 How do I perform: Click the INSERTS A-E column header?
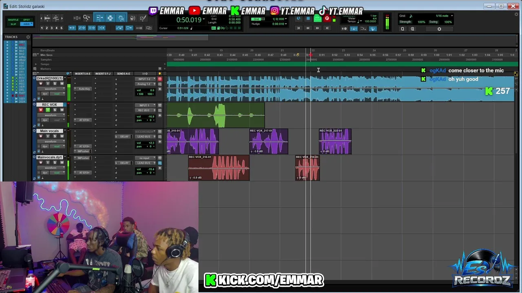[83, 74]
